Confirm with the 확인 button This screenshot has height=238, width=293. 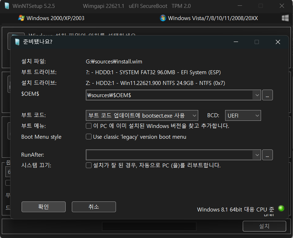tap(43, 207)
